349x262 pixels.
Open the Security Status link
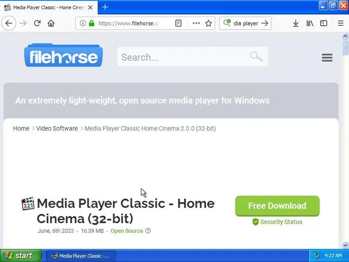coord(281,222)
